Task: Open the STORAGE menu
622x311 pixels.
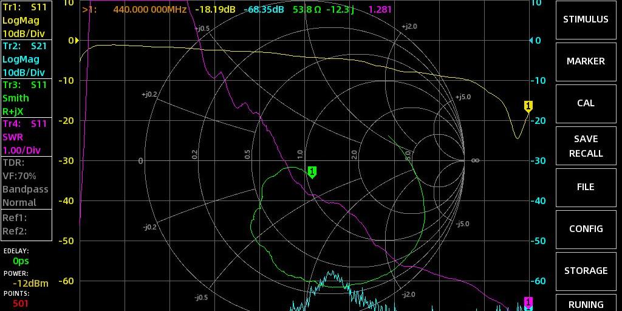Action: [x=586, y=270]
